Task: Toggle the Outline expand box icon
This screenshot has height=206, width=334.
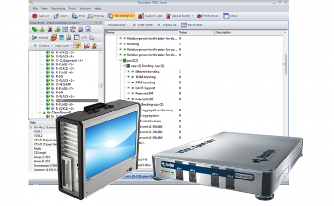Action: (35, 46)
